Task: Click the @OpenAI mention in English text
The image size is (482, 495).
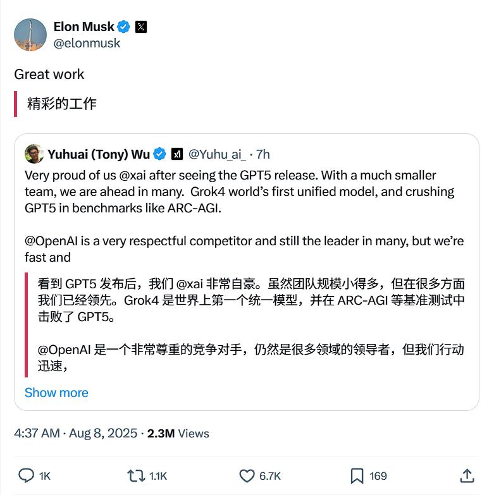Action: tap(51, 241)
